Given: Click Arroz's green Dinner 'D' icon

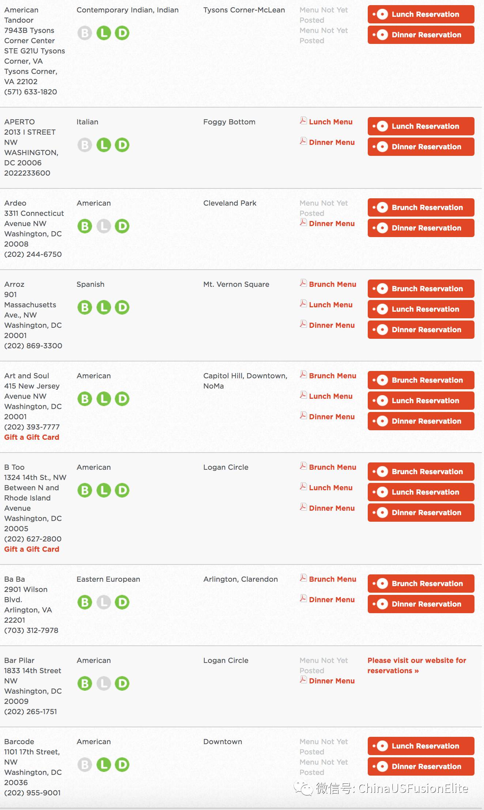Looking at the screenshot, I should [122, 307].
